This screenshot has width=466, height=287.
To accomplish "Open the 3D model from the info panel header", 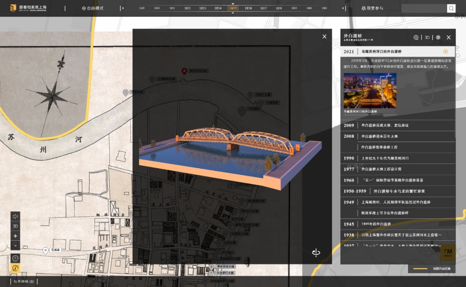I will 427,38.
